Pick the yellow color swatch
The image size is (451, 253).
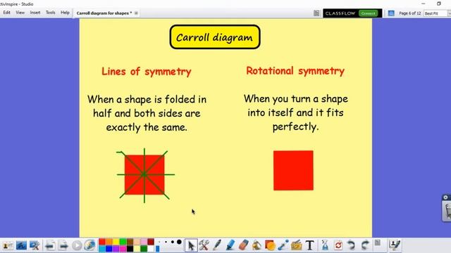point(116,242)
